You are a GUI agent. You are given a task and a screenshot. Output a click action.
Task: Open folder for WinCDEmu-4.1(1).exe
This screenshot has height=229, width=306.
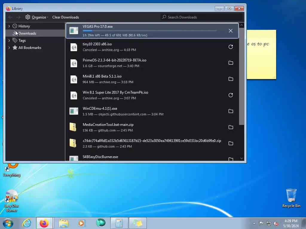tap(231, 111)
